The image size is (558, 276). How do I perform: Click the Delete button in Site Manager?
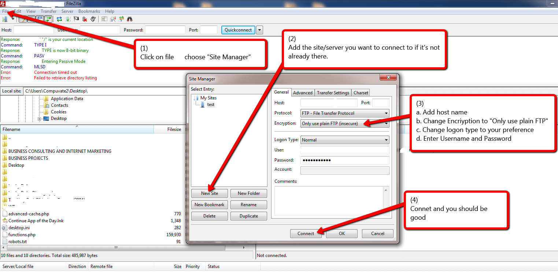pos(210,216)
